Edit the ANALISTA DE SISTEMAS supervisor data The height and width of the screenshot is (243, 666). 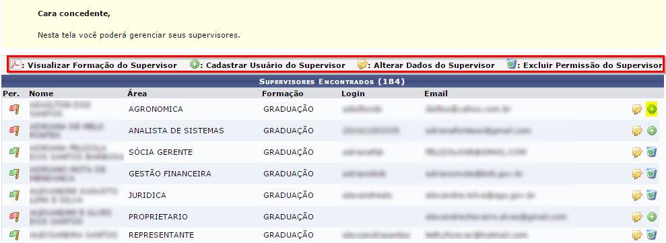(636, 131)
